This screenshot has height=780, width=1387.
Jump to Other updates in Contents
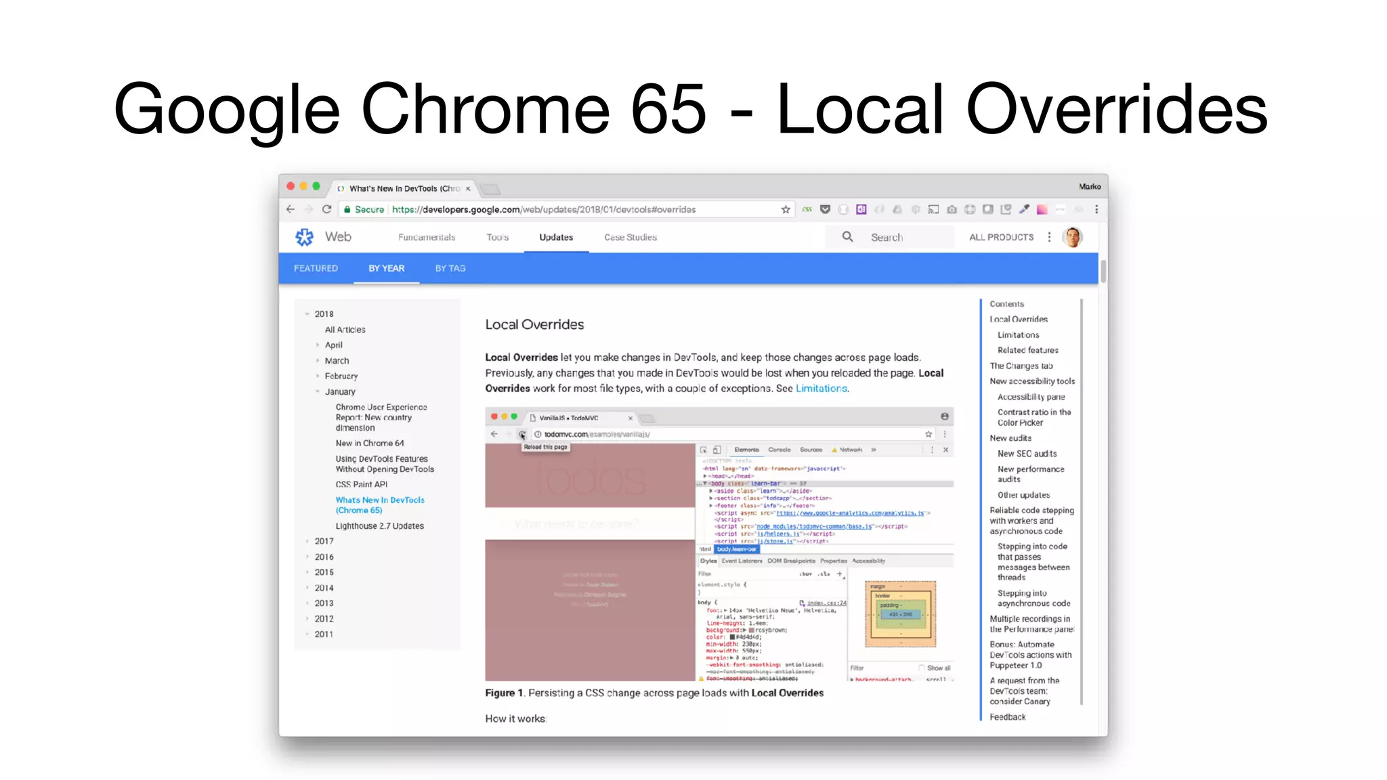(1023, 495)
